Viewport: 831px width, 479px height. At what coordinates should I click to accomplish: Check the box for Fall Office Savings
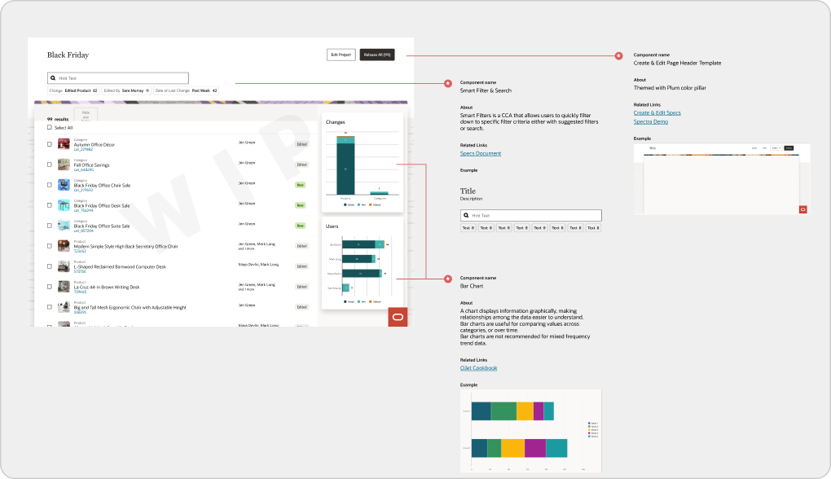(49, 165)
